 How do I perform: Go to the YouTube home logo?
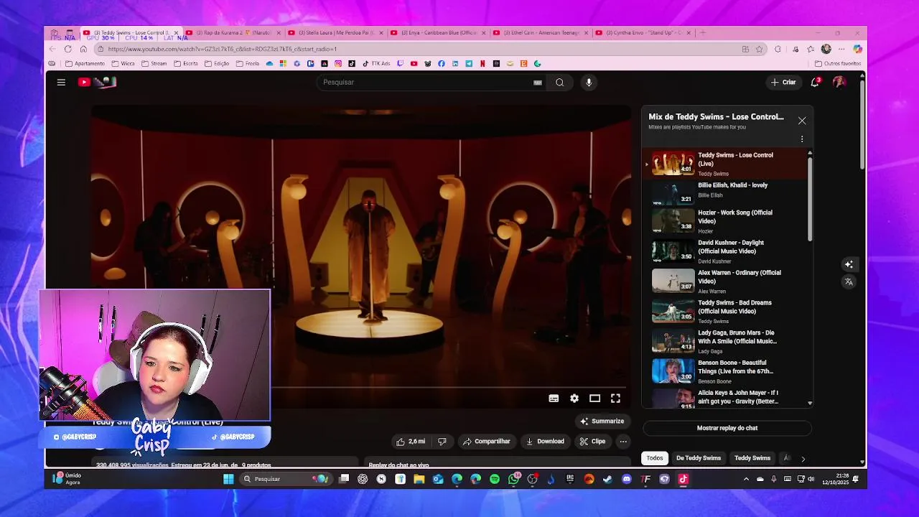coord(98,83)
